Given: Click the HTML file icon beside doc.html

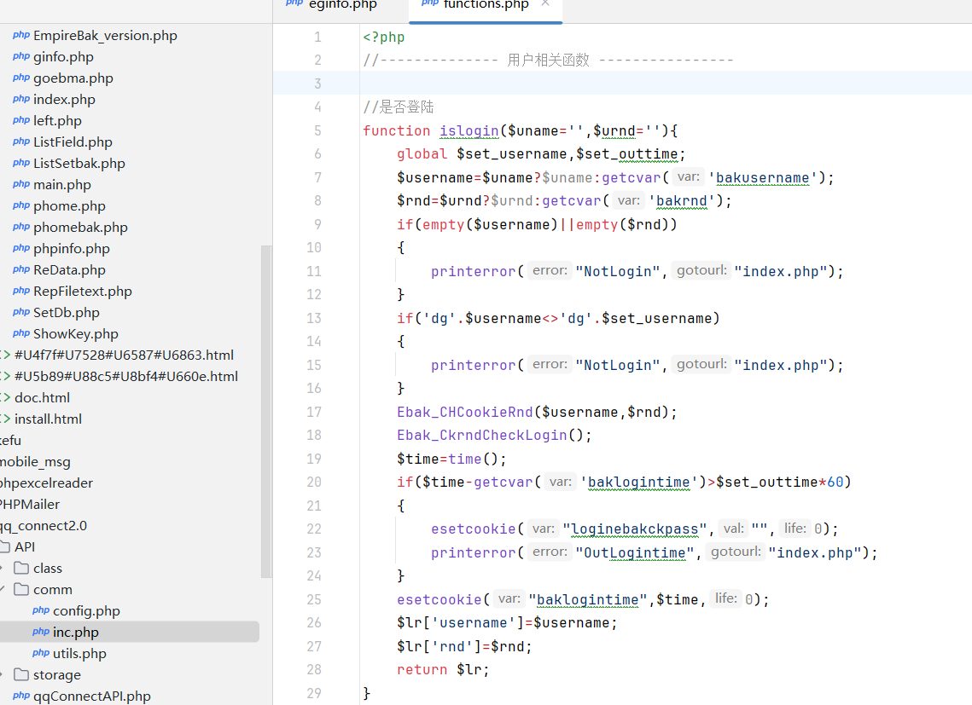Looking at the screenshot, I should pyautogui.click(x=5, y=398).
